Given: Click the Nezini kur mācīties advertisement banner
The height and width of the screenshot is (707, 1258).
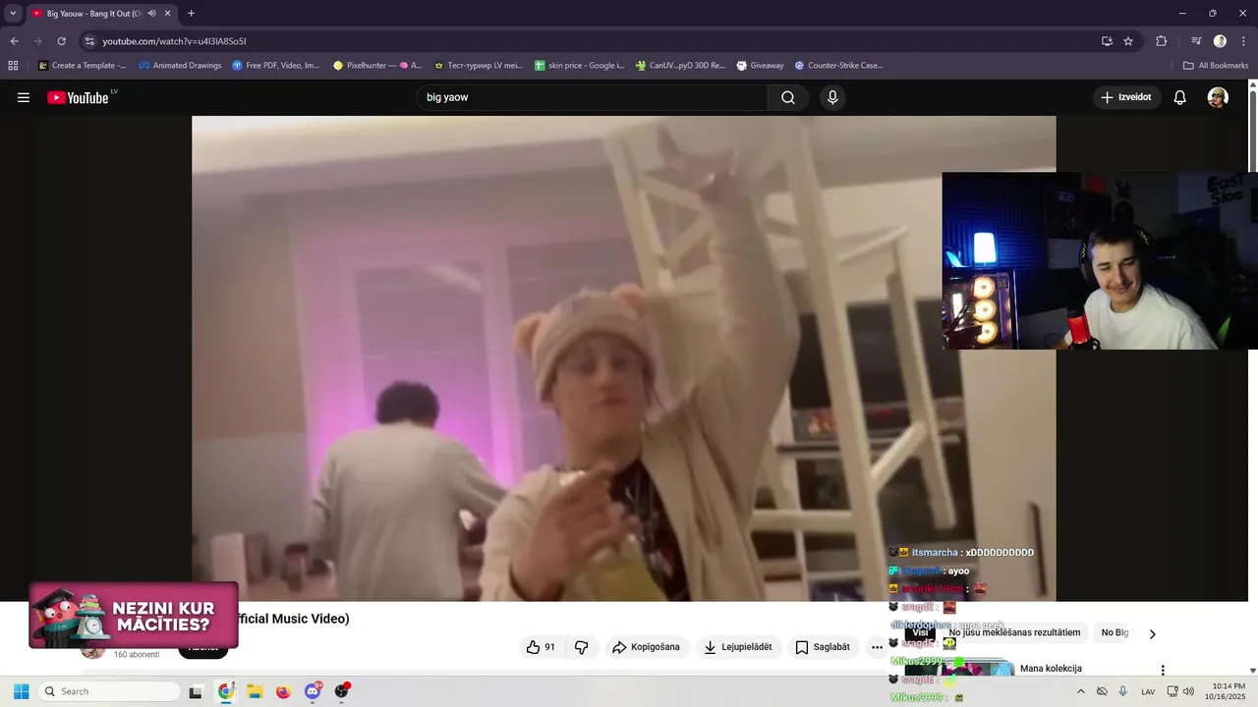Looking at the screenshot, I should [x=134, y=615].
